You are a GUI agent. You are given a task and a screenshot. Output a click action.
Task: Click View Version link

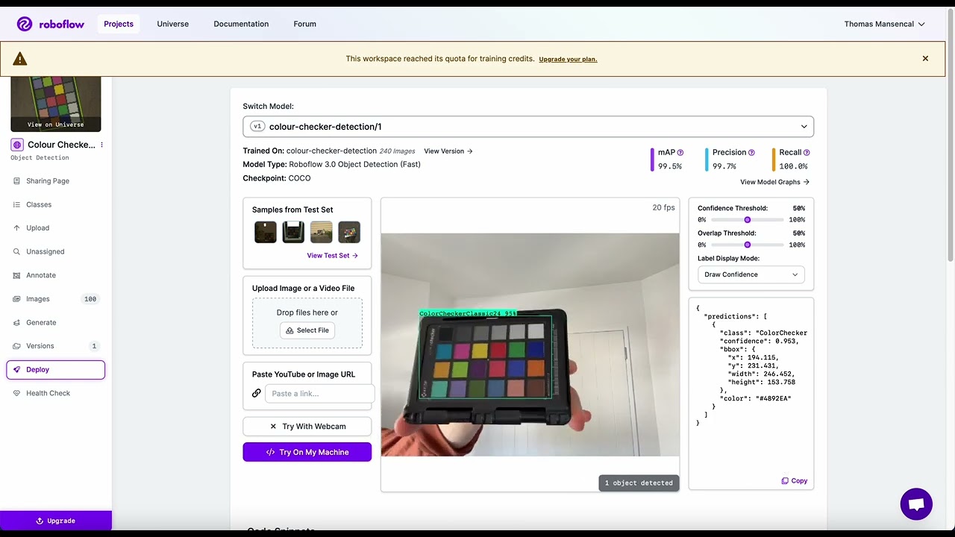tap(448, 151)
